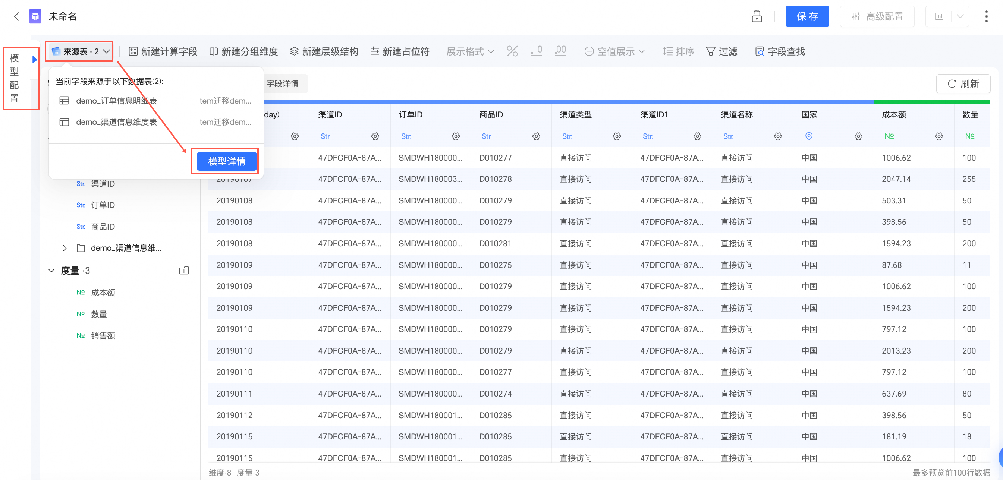This screenshot has height=480, width=1003.
Task: Expand the 模型配置 side panel
Action: (x=34, y=60)
